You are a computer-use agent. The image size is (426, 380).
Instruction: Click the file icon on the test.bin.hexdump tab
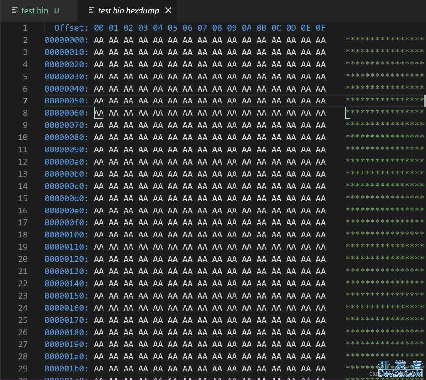pos(91,11)
